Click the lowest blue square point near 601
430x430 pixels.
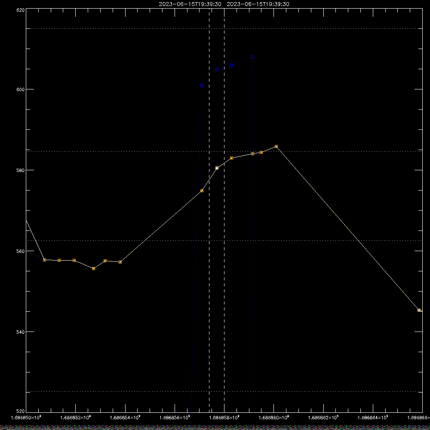coord(202,86)
